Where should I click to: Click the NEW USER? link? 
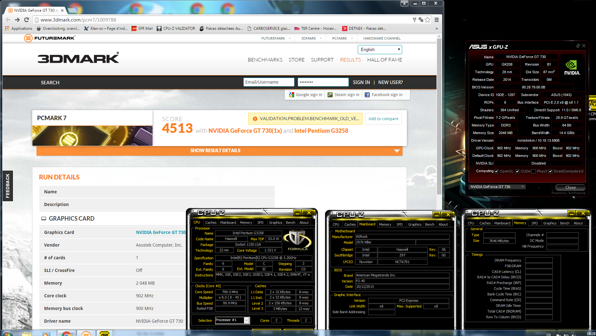[x=390, y=82]
